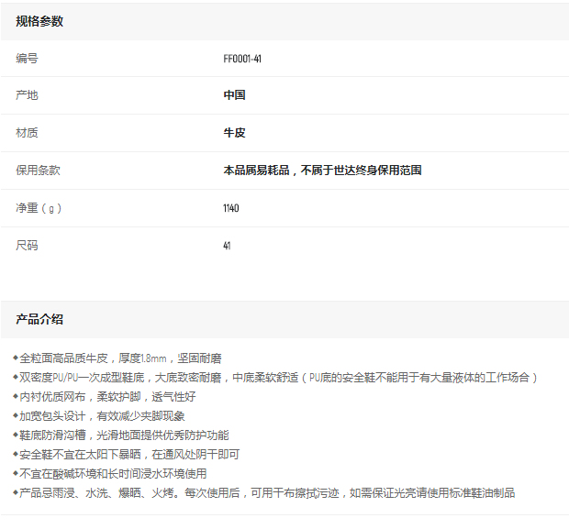
Task: Click the 产品介绍 section header
Action: [x=39, y=319]
